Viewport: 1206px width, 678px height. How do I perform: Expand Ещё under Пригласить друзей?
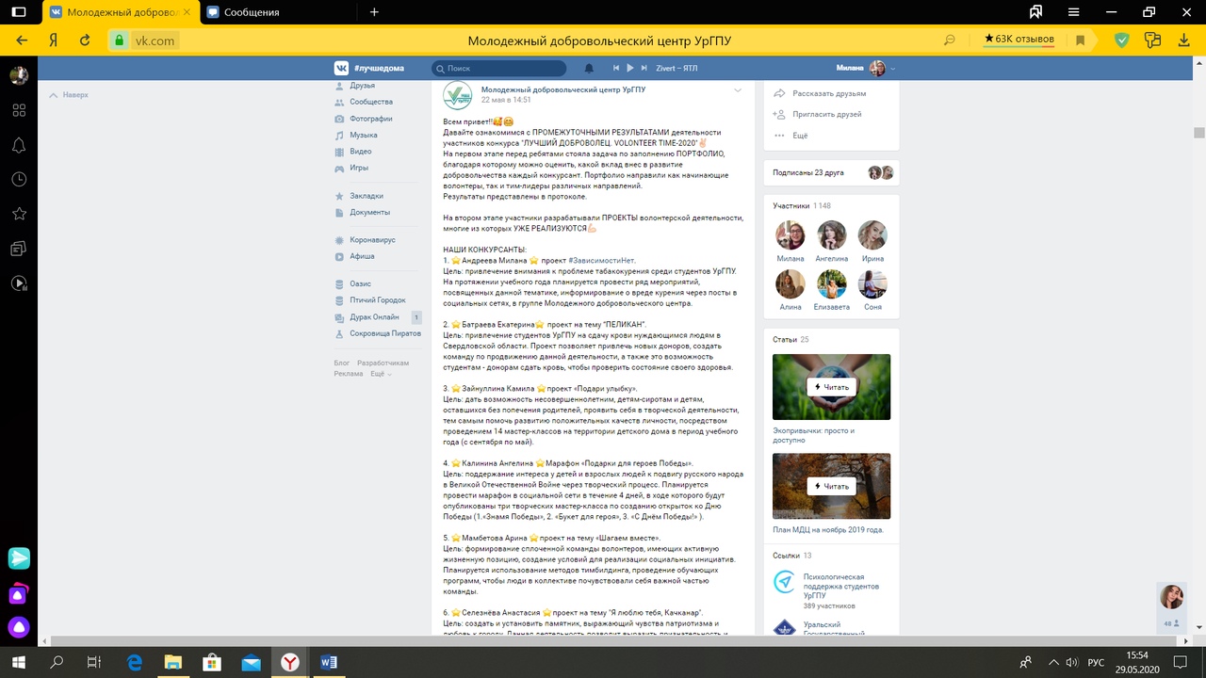click(x=800, y=136)
